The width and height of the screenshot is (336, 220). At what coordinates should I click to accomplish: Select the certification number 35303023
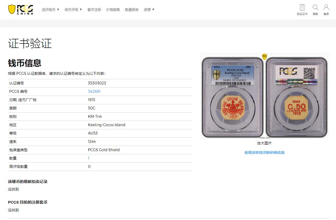pyautogui.click(x=97, y=83)
